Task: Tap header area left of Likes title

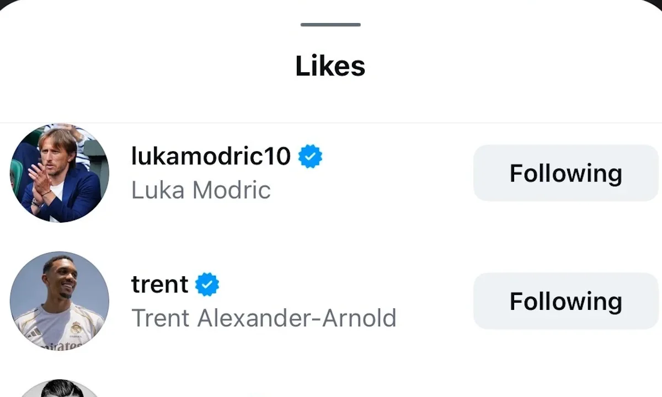Action: coord(149,66)
